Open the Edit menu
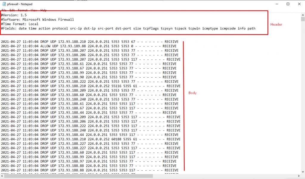Screen dimensions: 305x179 (12, 10)
